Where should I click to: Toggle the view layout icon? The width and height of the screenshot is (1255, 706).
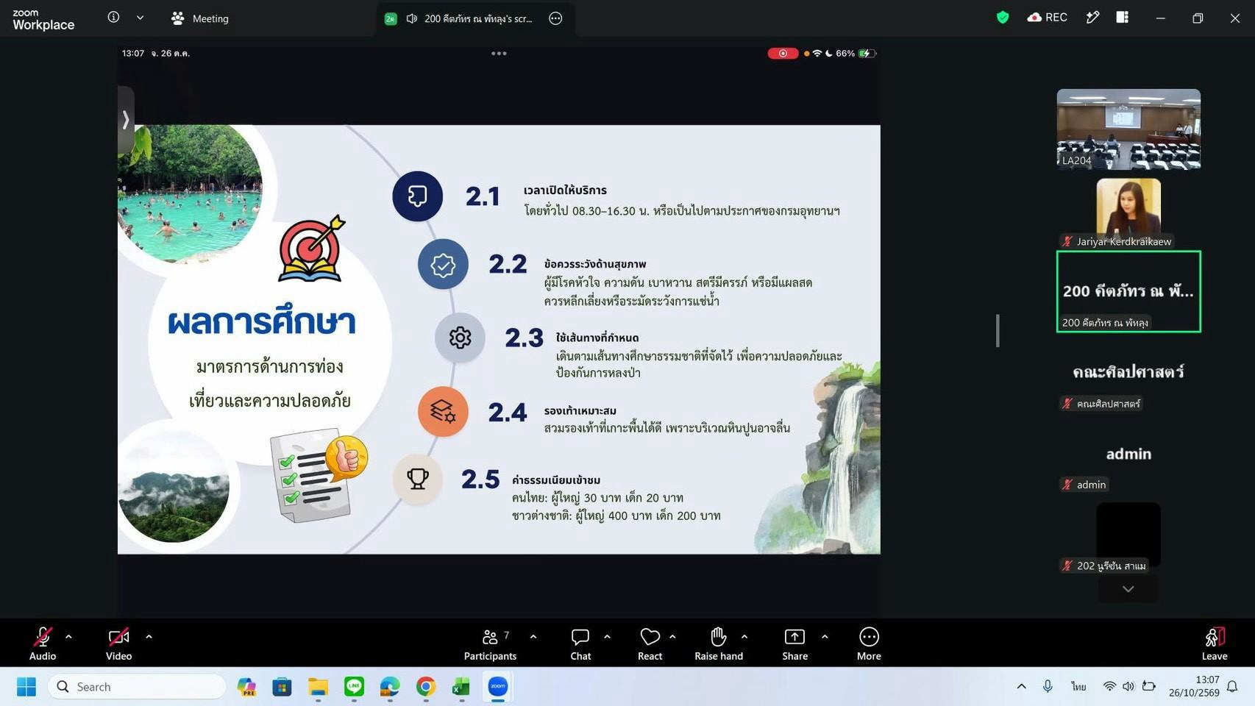pos(1122,18)
